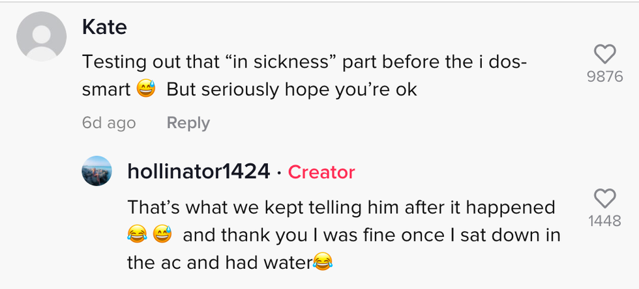Click the "and thank you I was fine" line

coord(371,235)
